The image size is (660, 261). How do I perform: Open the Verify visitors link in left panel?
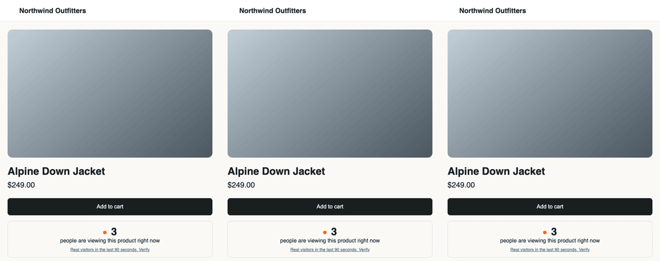[110, 249]
